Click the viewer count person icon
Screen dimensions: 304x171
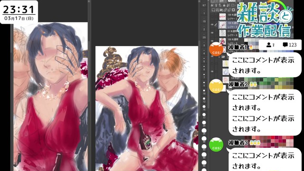(269, 45)
